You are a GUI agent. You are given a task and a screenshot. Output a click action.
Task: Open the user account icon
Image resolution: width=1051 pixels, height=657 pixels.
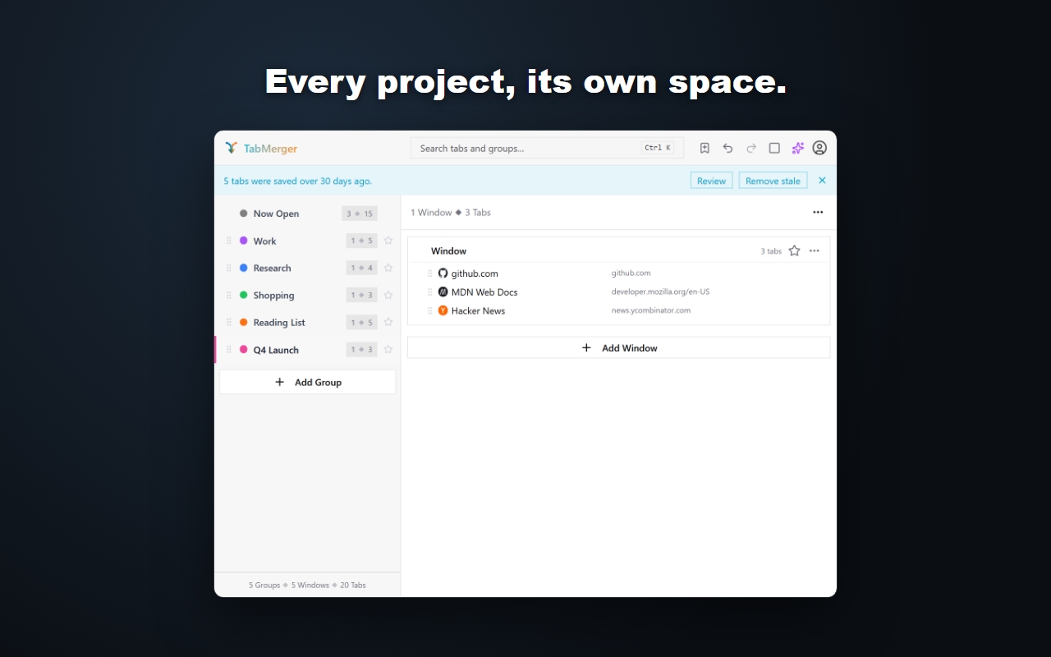(819, 148)
